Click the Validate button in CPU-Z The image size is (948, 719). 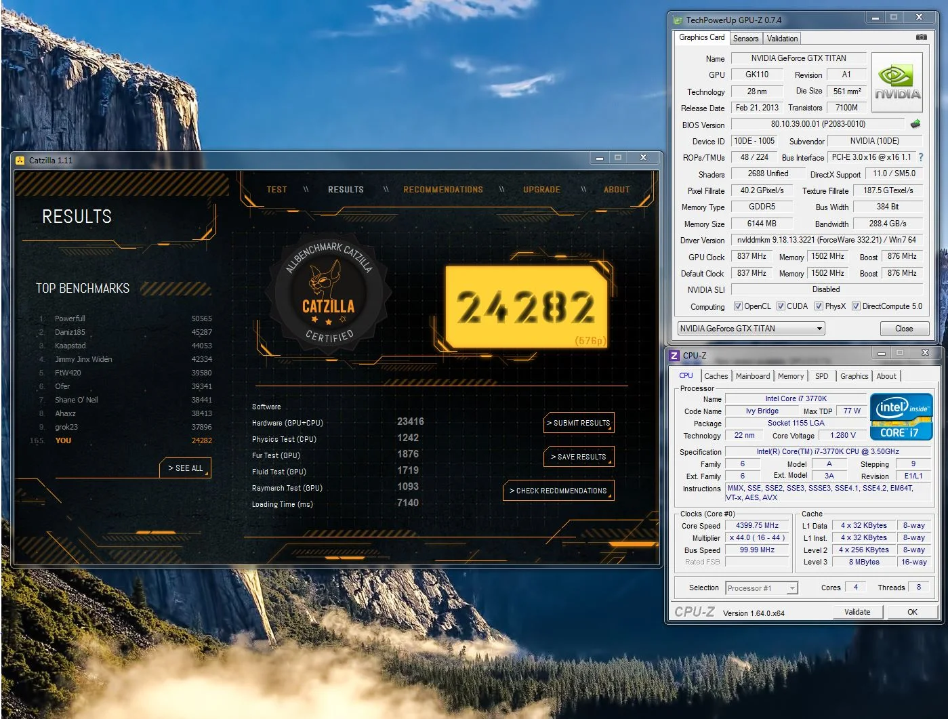tap(857, 612)
